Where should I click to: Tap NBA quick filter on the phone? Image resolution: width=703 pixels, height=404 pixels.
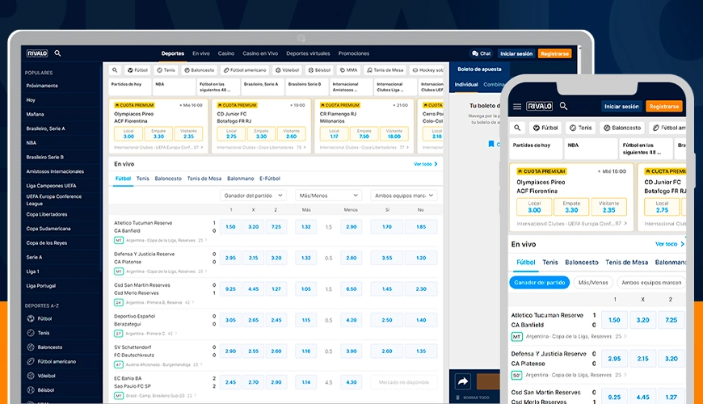point(591,149)
